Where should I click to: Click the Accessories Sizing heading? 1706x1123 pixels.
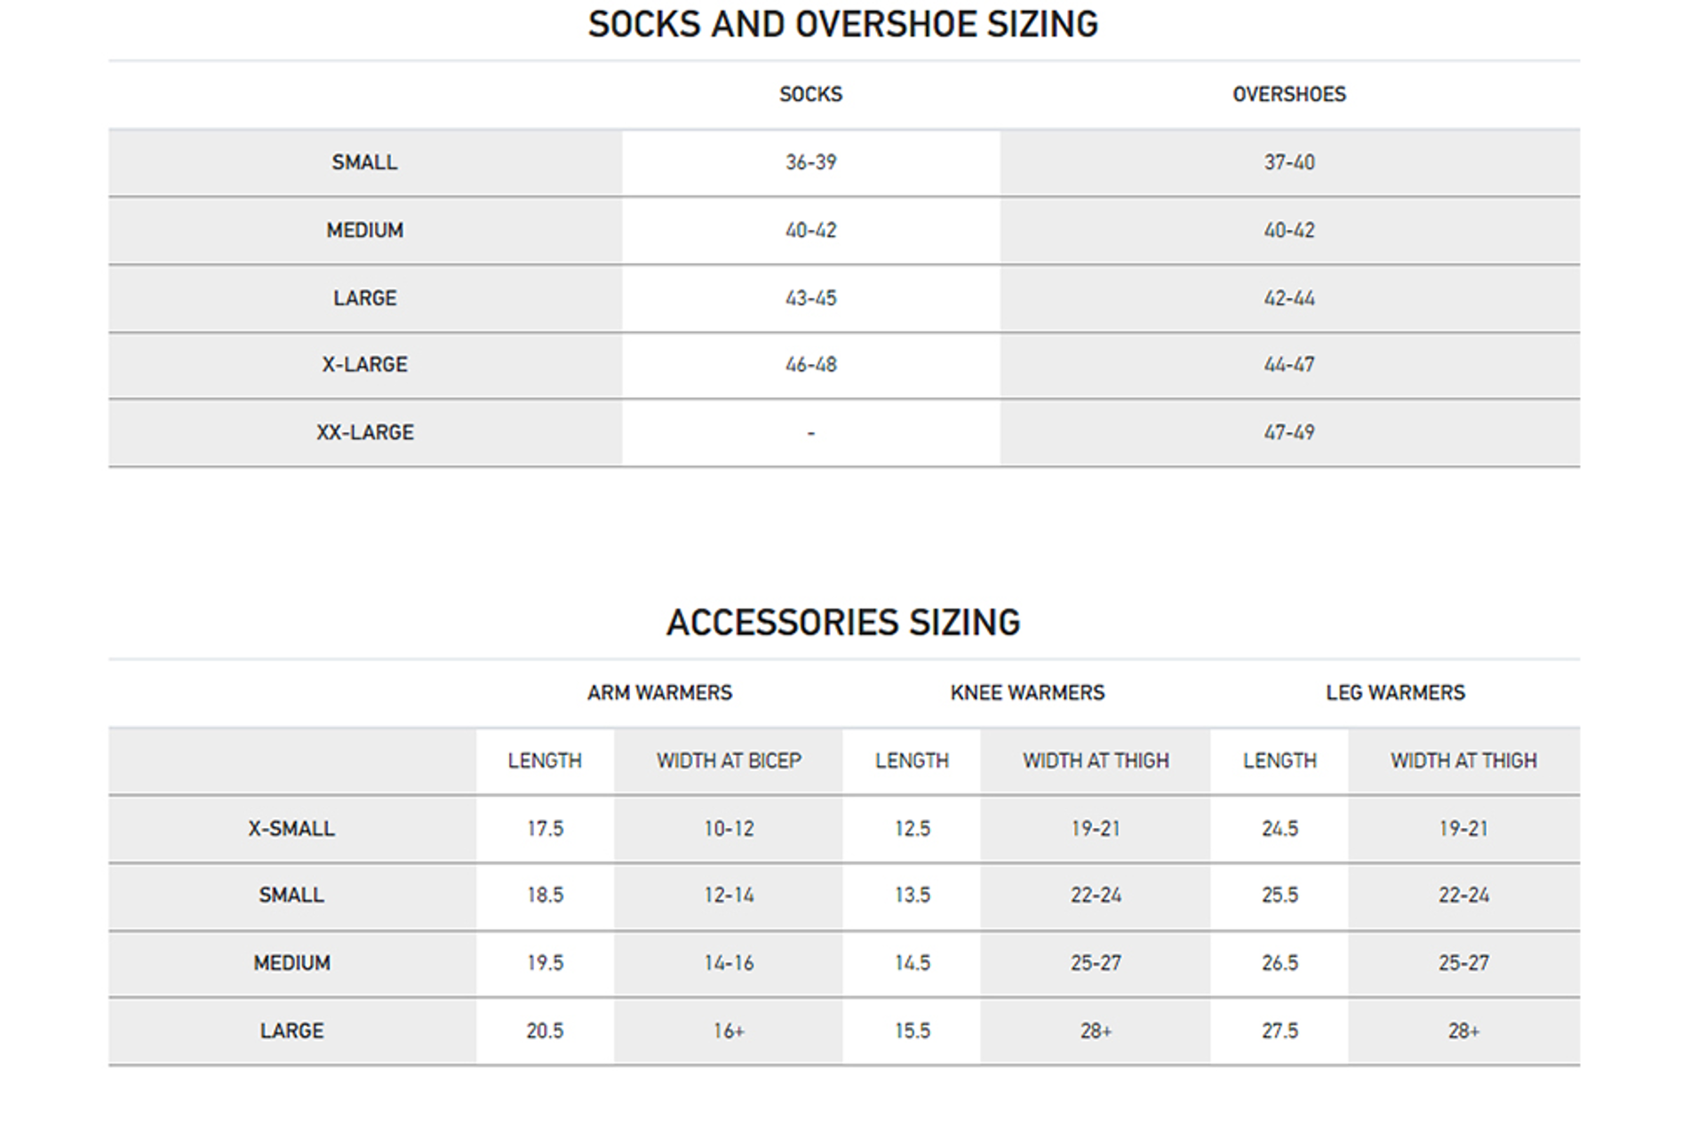[x=842, y=623]
